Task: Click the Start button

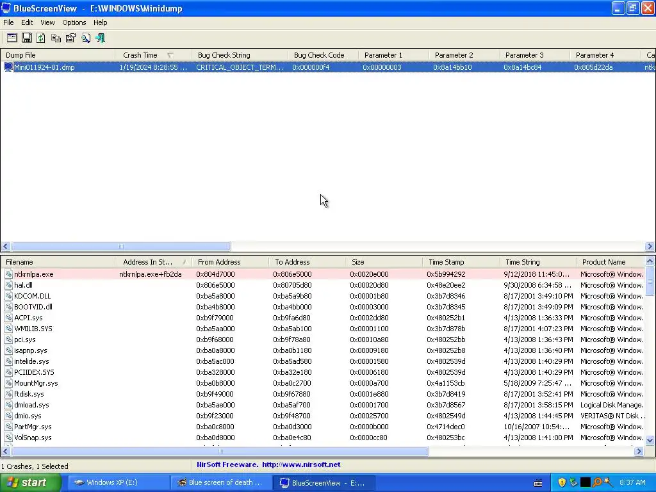Action: click(31, 482)
